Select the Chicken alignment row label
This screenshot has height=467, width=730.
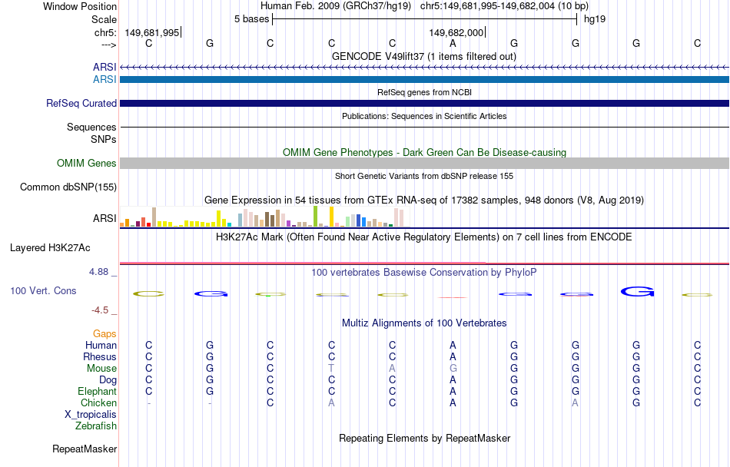click(x=98, y=402)
